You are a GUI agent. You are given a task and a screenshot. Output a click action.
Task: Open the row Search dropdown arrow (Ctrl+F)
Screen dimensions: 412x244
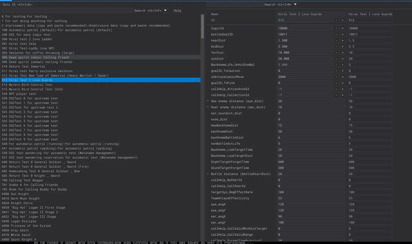pos(165,10)
